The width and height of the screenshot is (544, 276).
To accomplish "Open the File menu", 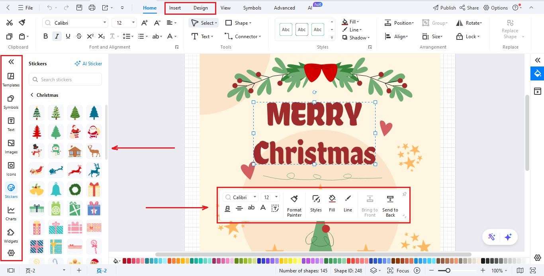I will (x=25, y=8).
